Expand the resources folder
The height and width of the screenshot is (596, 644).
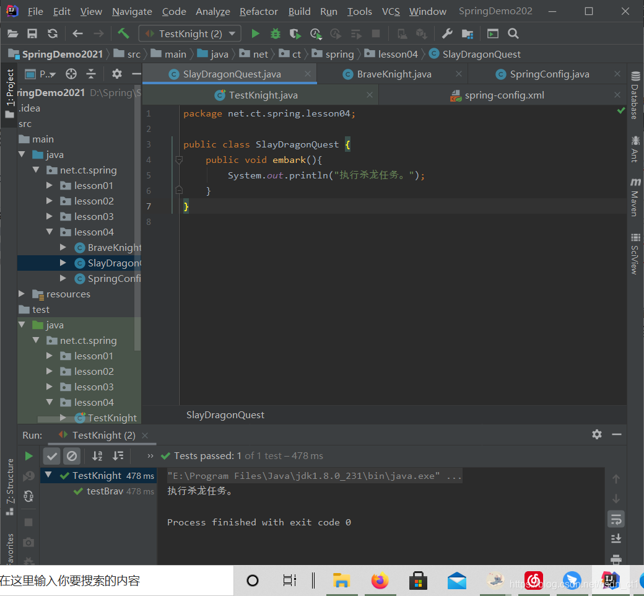coord(22,294)
